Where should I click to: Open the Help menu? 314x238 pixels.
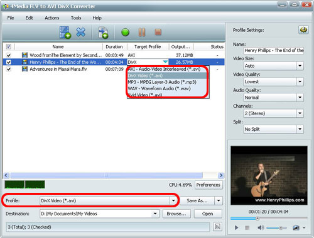(97, 18)
